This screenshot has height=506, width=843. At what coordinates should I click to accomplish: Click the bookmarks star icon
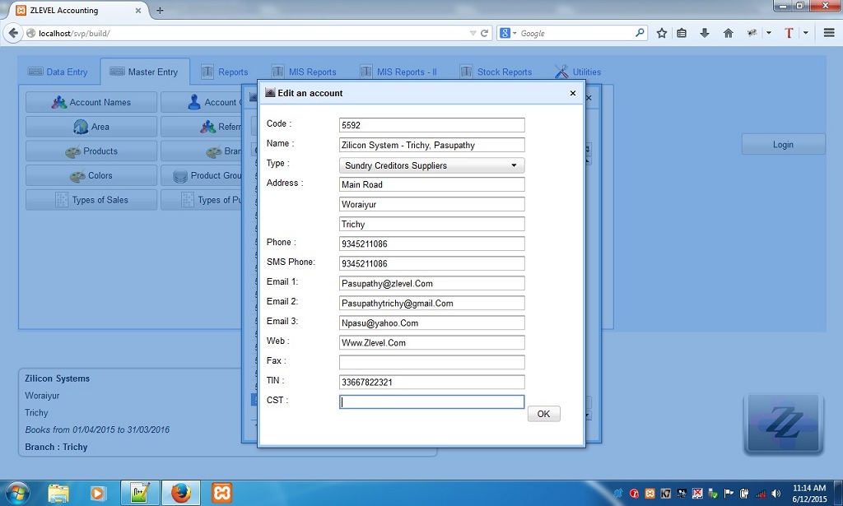661,33
